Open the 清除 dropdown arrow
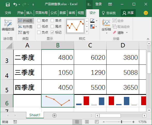 click(127, 33)
